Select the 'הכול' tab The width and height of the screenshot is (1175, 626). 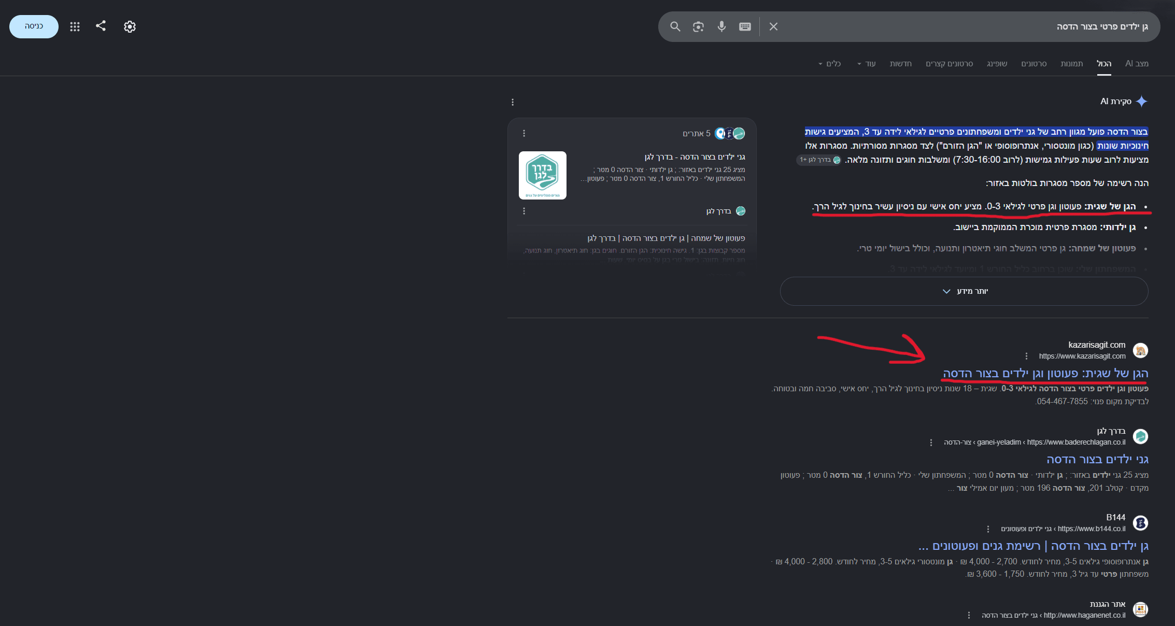tap(1104, 64)
